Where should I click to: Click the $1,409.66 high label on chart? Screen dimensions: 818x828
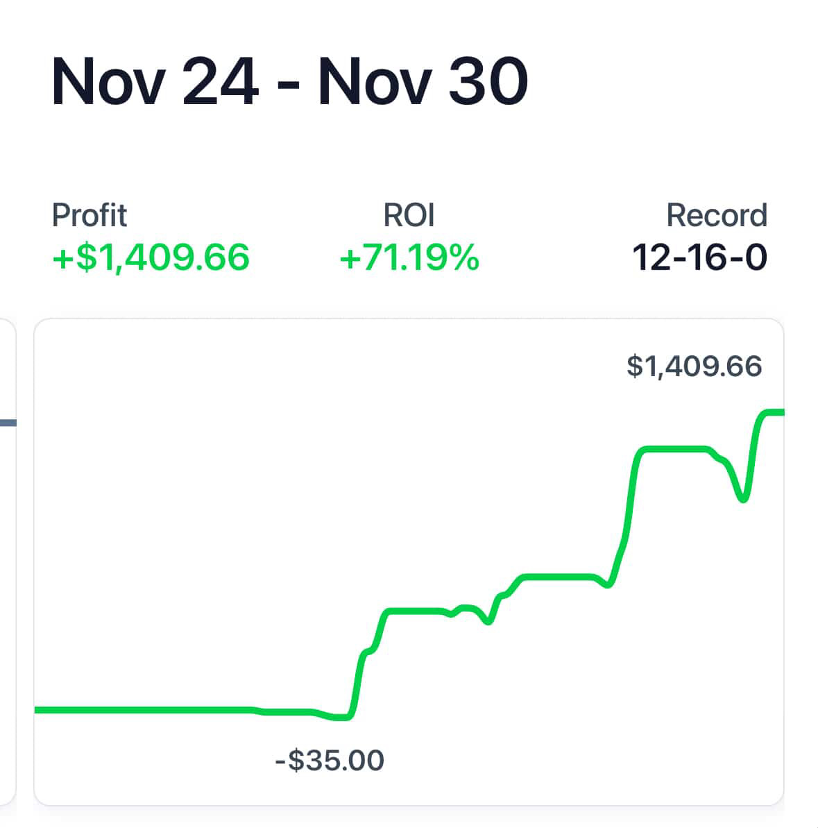tap(694, 366)
